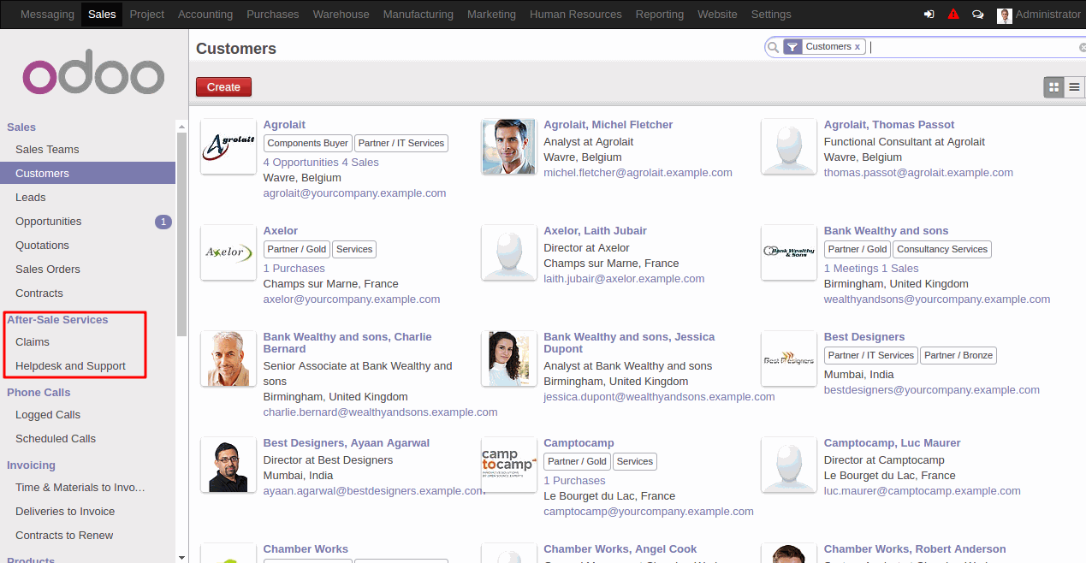Open the Settings top menu
The image size is (1086, 563).
[771, 15]
